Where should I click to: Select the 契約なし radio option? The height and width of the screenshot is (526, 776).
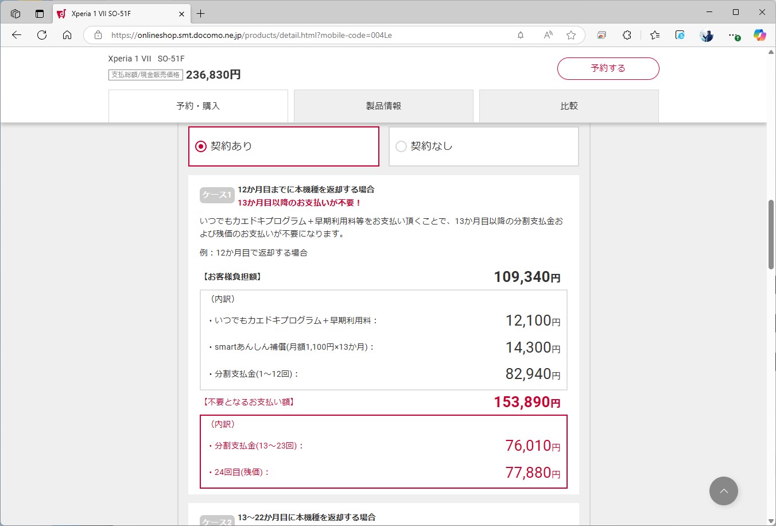(x=401, y=146)
